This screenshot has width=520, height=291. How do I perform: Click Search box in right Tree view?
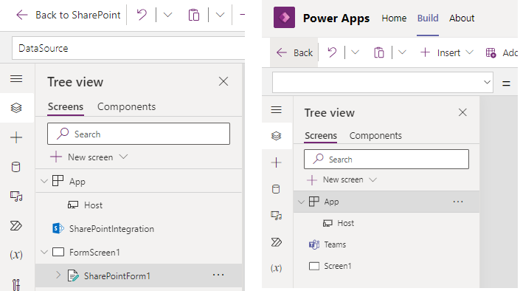tap(386, 159)
